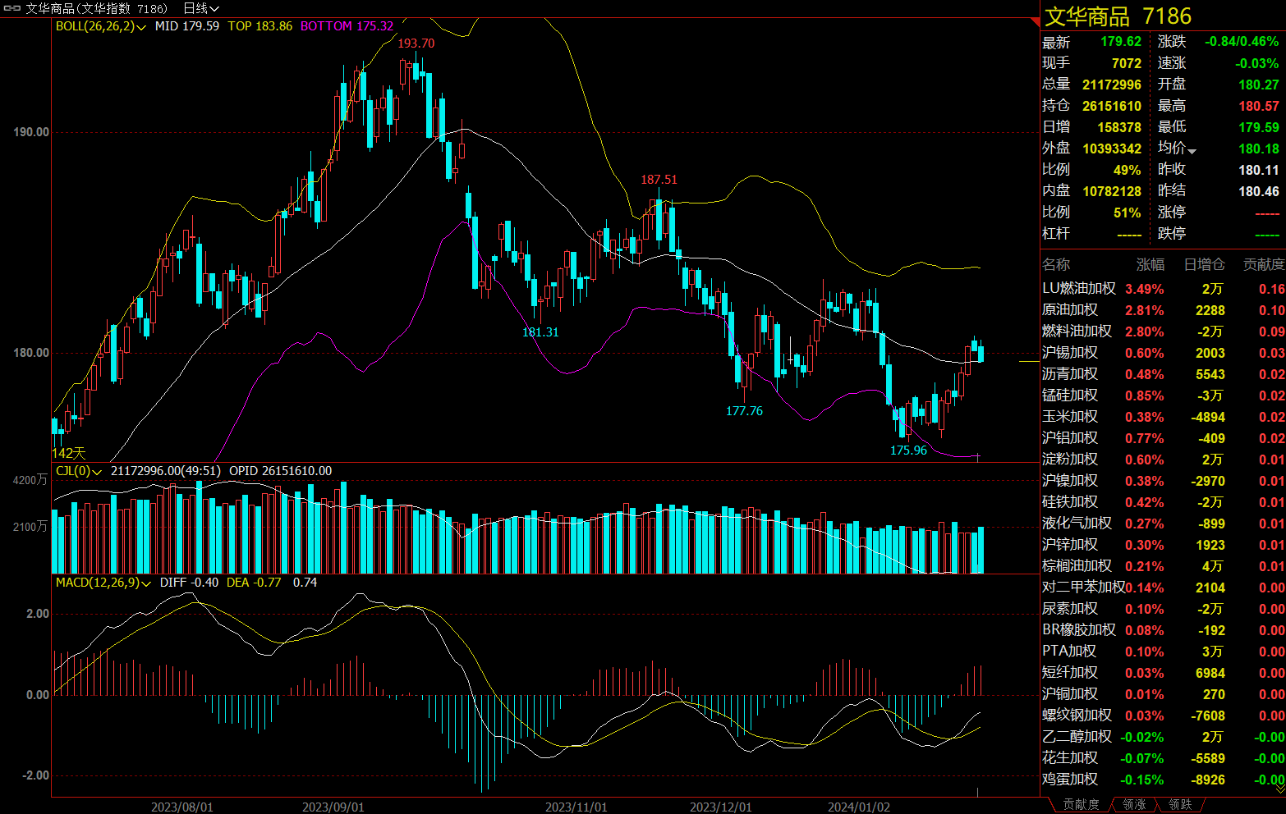Select the 淀粉加权 row
Image resolution: width=1286 pixels, height=814 pixels.
[1163, 460]
